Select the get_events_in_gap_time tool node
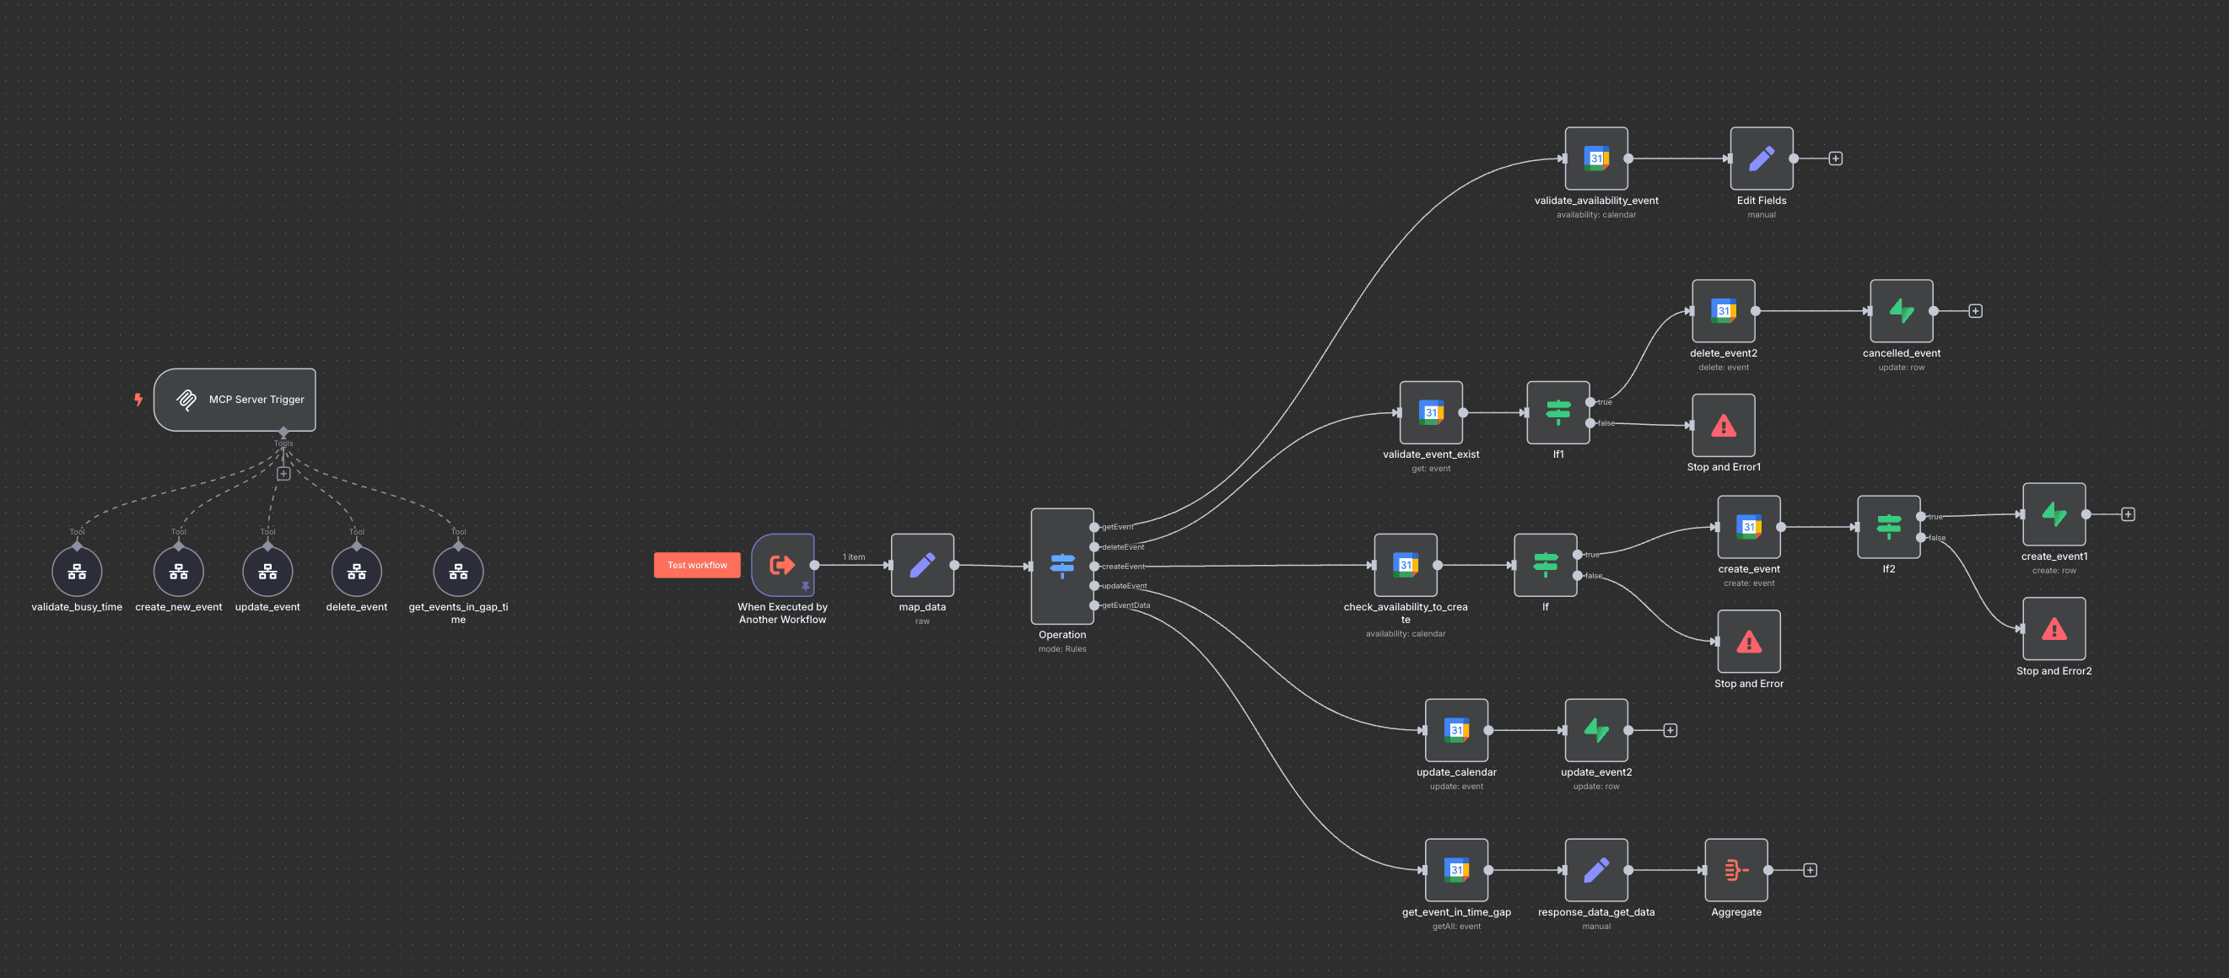 (x=458, y=572)
